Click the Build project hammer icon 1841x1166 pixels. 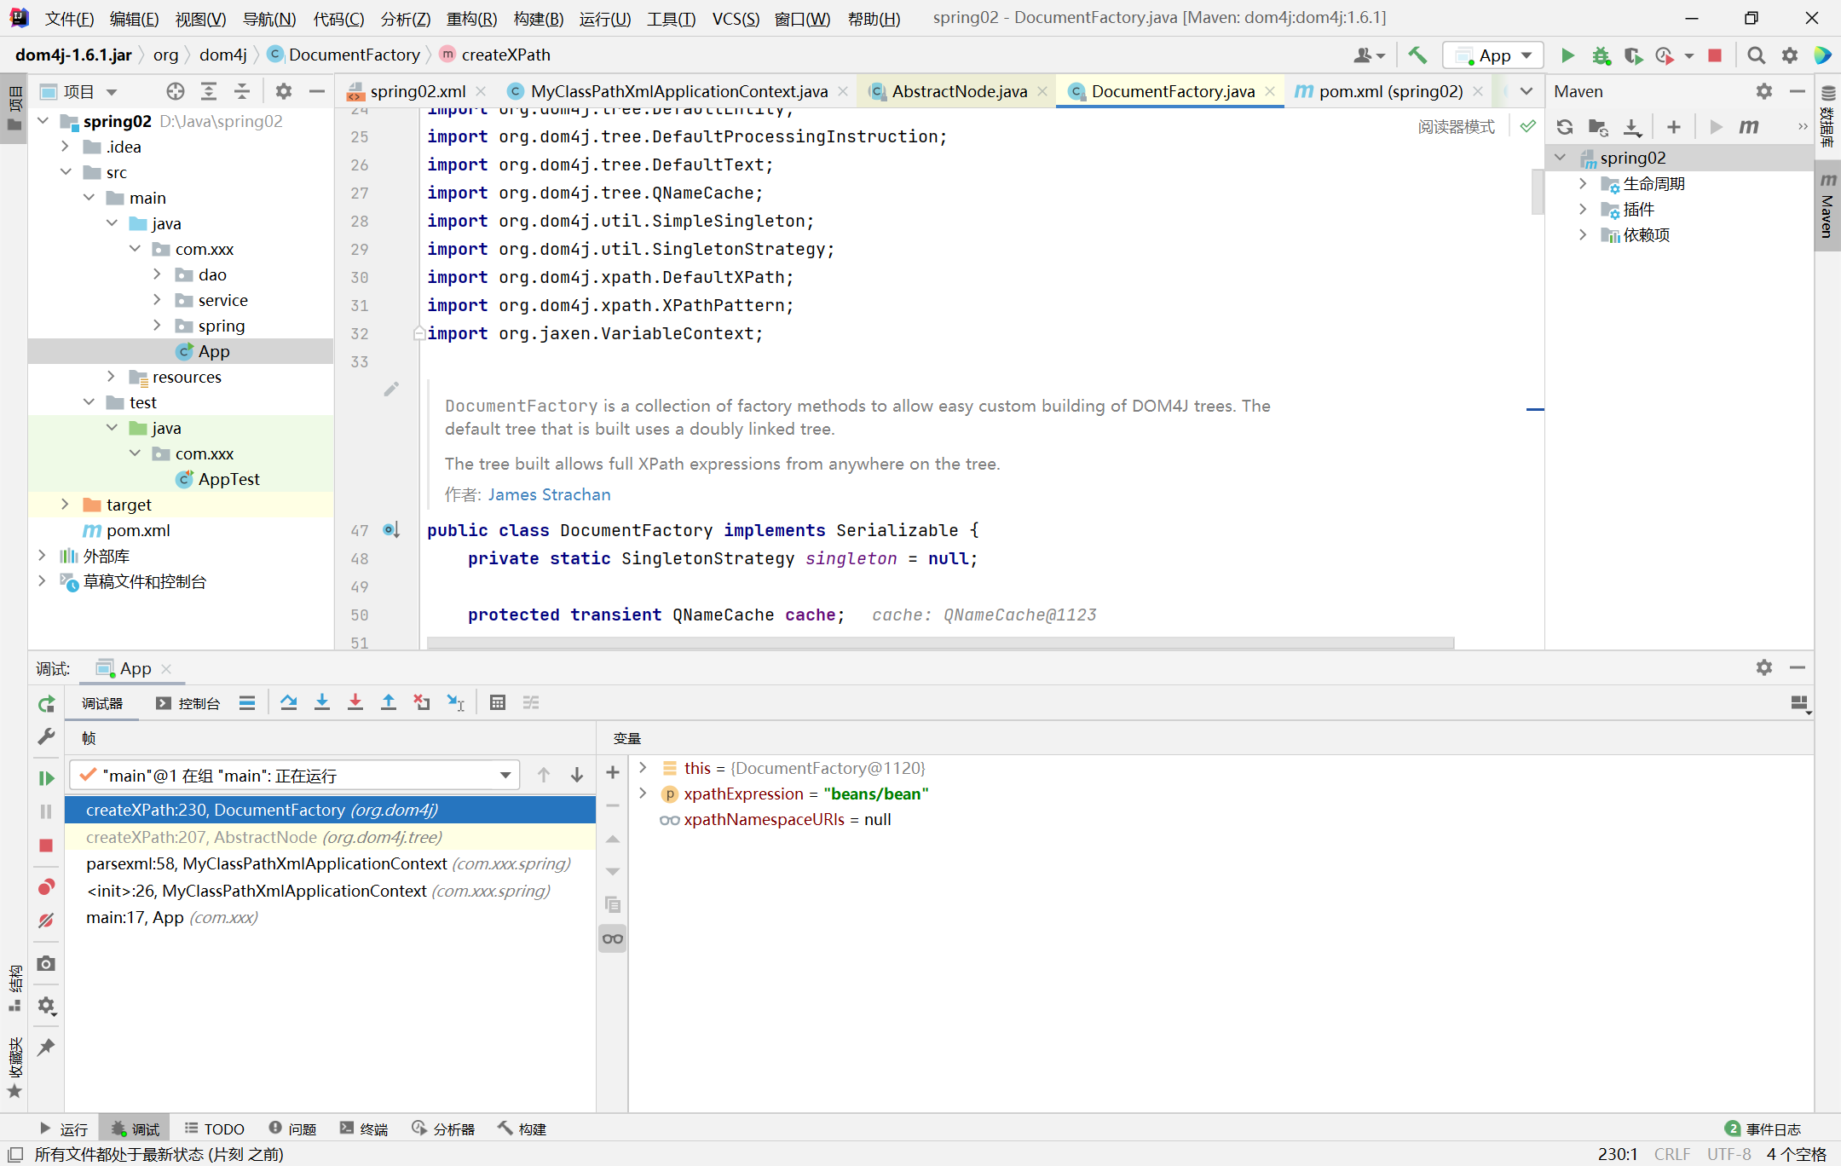tap(1417, 55)
